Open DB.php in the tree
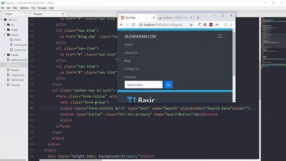 coord(17,40)
